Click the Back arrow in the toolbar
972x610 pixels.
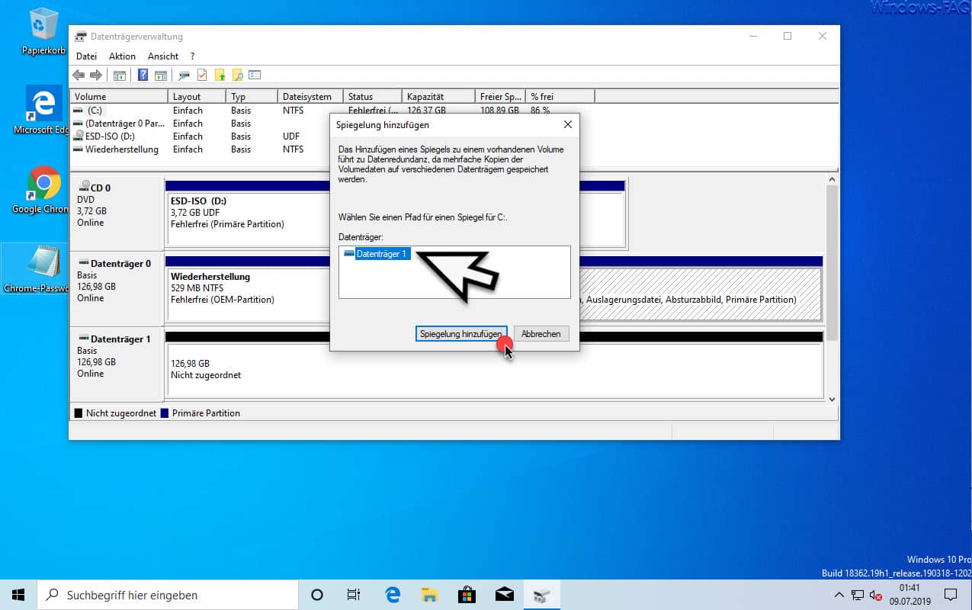click(x=78, y=75)
